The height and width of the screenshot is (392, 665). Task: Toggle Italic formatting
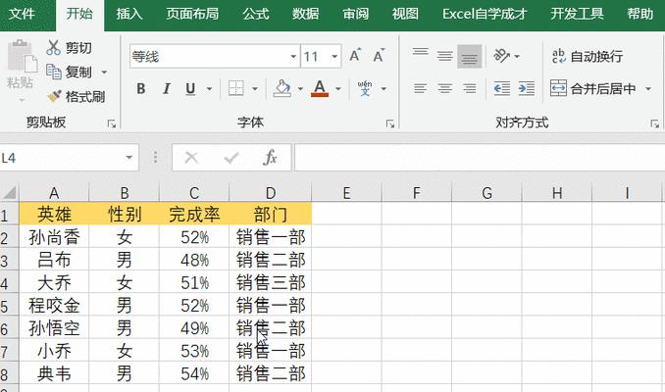tap(167, 88)
